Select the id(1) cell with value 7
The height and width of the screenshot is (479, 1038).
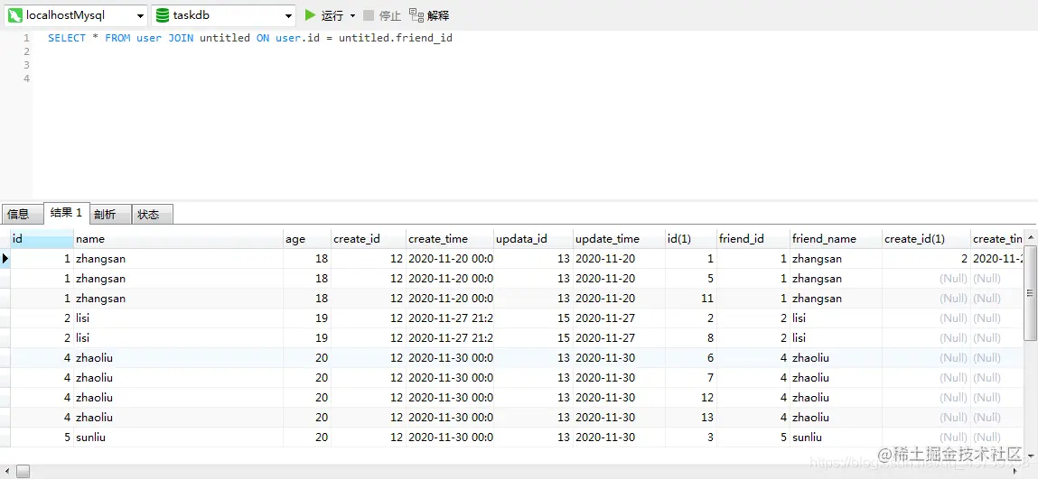pyautogui.click(x=691, y=378)
